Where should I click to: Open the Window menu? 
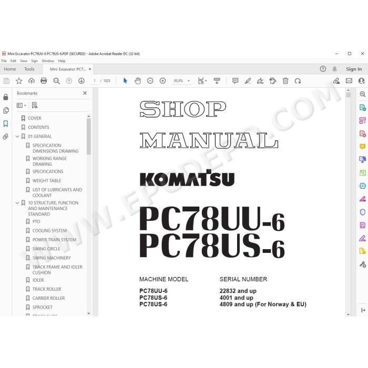point(48,61)
